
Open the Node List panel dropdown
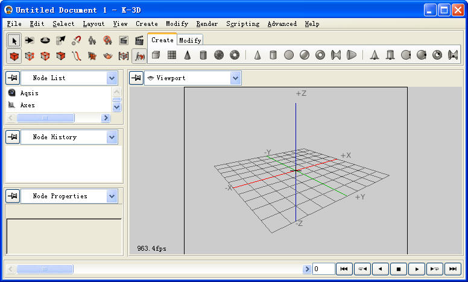112,78
